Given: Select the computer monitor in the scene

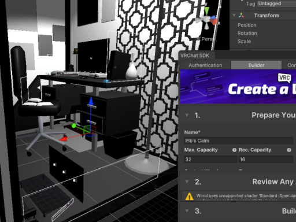Looking at the screenshot, I should pyautogui.click(x=93, y=55).
